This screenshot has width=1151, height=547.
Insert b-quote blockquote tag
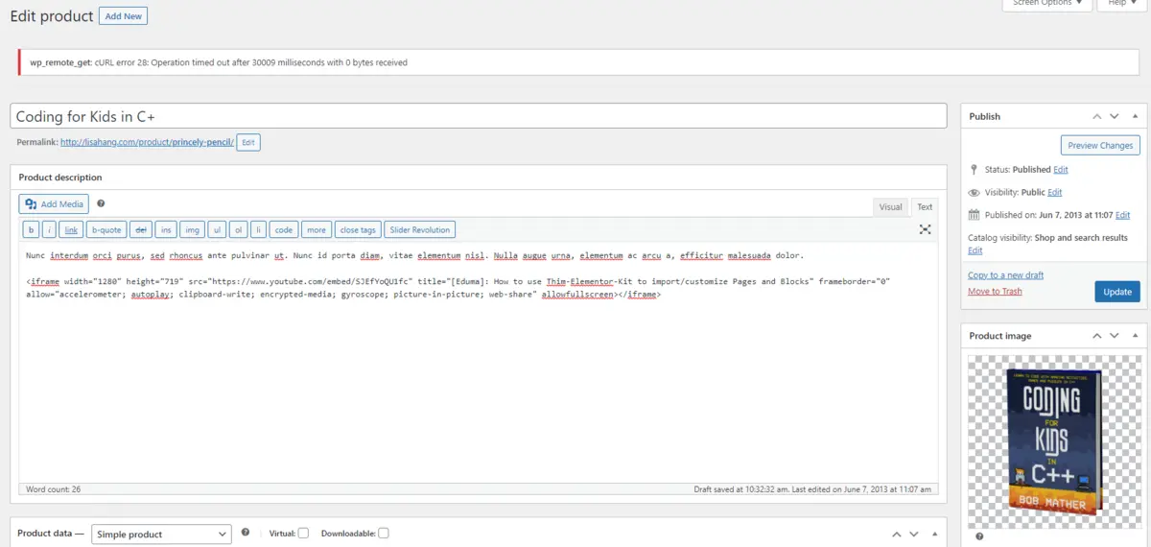coord(106,230)
